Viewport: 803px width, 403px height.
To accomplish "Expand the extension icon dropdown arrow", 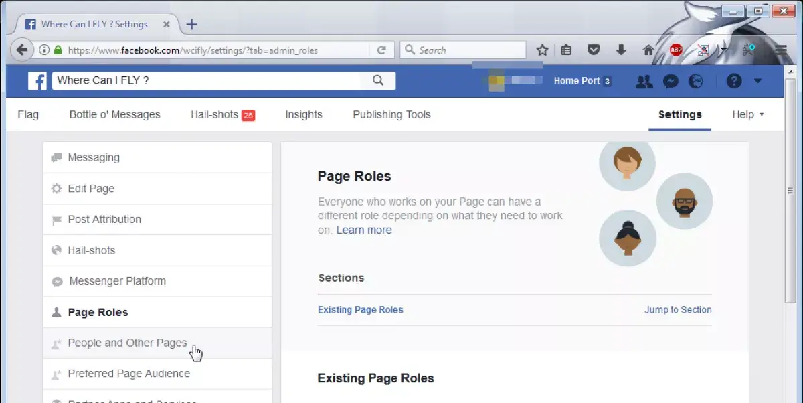I will click(x=723, y=50).
